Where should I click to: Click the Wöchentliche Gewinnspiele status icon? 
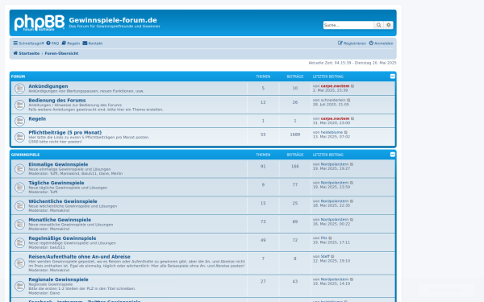(x=19, y=206)
